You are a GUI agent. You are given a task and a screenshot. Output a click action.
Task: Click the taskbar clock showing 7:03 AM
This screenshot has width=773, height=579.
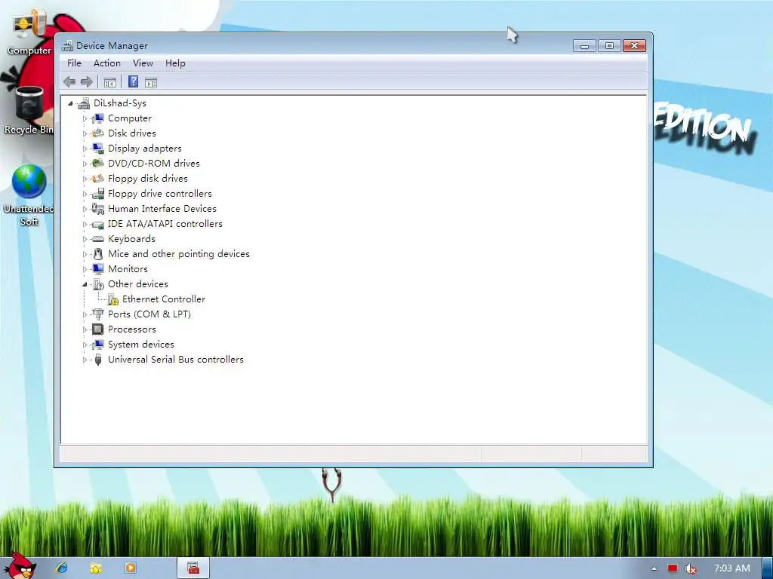point(732,568)
